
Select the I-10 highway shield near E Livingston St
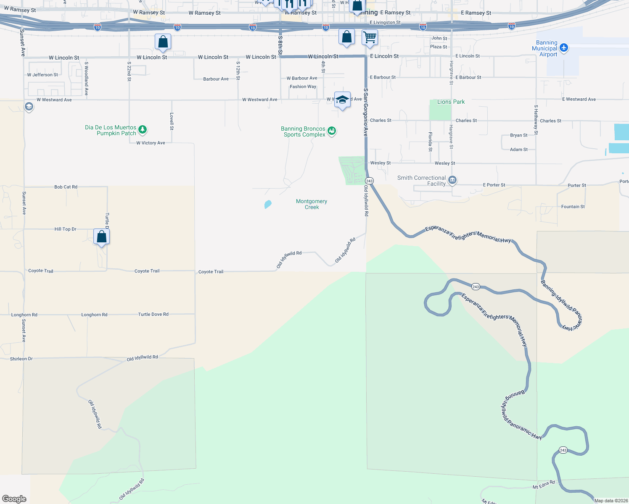click(422, 26)
